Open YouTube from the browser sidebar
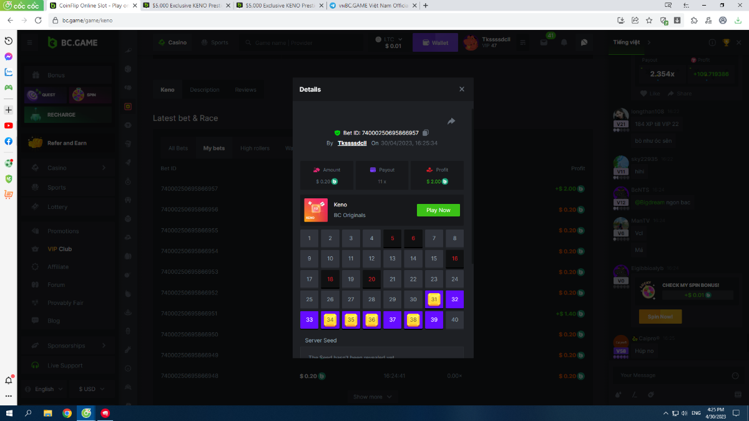 tap(9, 125)
